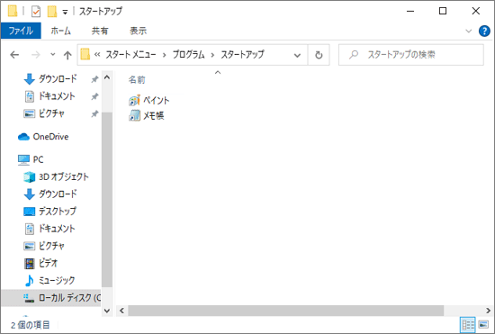Click the Properties checkmark icon in title bar
Image resolution: width=495 pixels, height=334 pixels.
pos(36,12)
